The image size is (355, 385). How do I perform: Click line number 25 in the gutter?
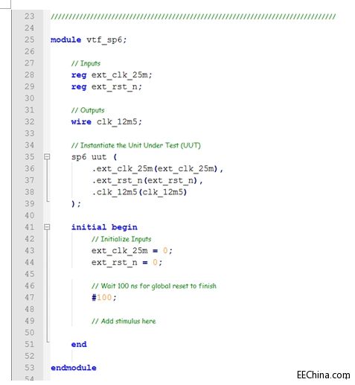click(29, 39)
